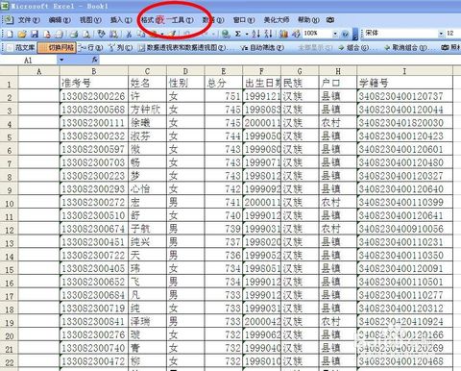Viewport: 461px width, 371px height.
Task: Click the fx insert function icon
Action: 95,60
